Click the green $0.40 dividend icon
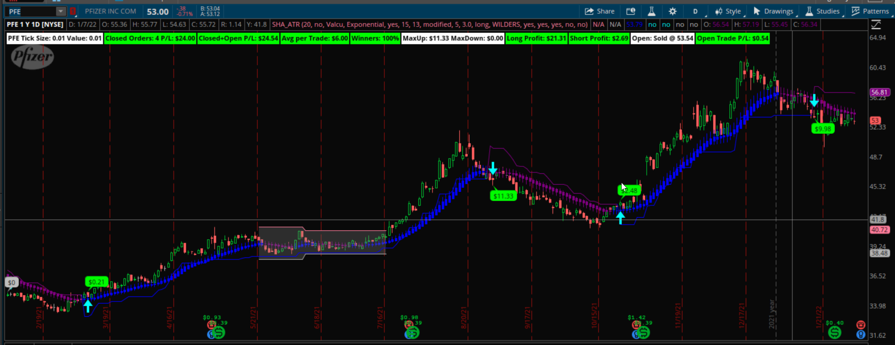The height and width of the screenshot is (345, 895). coord(834,332)
